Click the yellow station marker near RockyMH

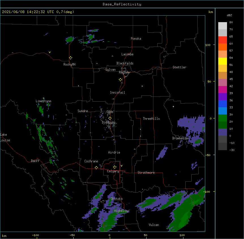point(71,58)
